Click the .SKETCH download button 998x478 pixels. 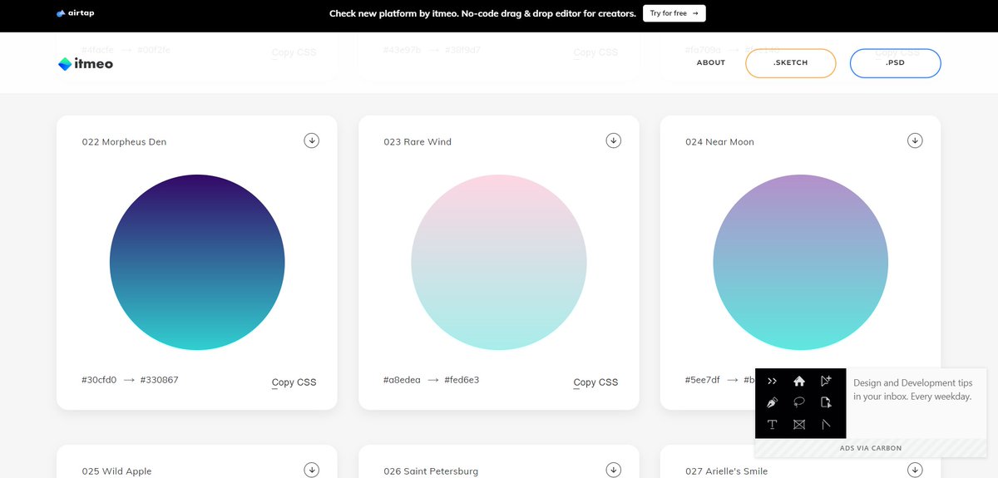coord(790,63)
